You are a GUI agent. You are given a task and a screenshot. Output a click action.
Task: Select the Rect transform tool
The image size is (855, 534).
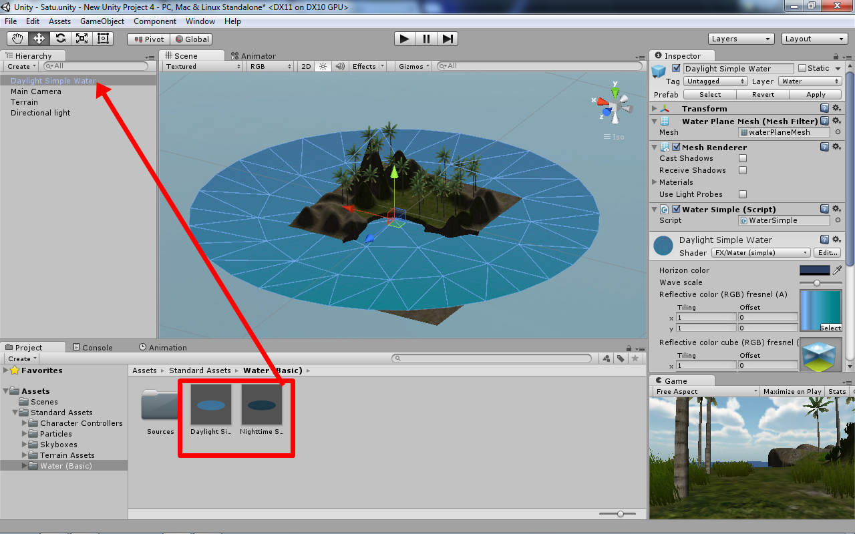pyautogui.click(x=103, y=39)
